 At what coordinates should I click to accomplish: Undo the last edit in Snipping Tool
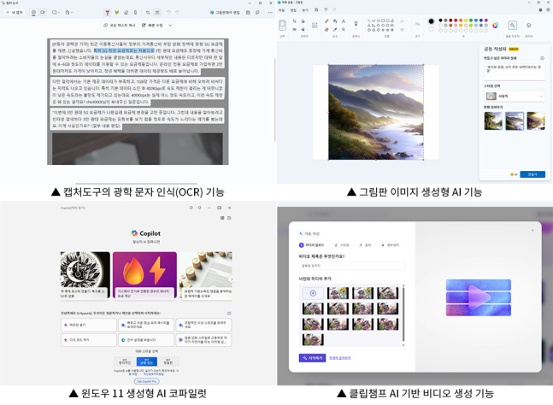tap(168, 13)
